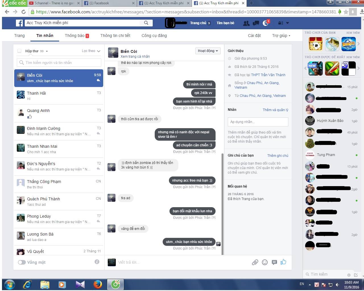
Task: Click Xem trang cá nhân link
Action: [x=135, y=57]
